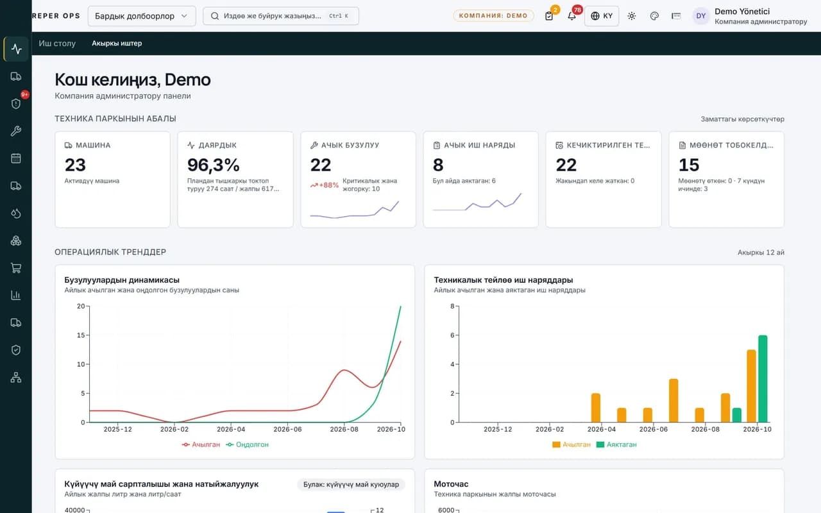Click the Булак: күйүүчү май куюулар badge
The width and height of the screenshot is (821, 513).
(351, 485)
